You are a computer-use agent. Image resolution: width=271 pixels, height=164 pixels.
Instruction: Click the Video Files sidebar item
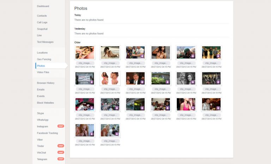(x=43, y=72)
